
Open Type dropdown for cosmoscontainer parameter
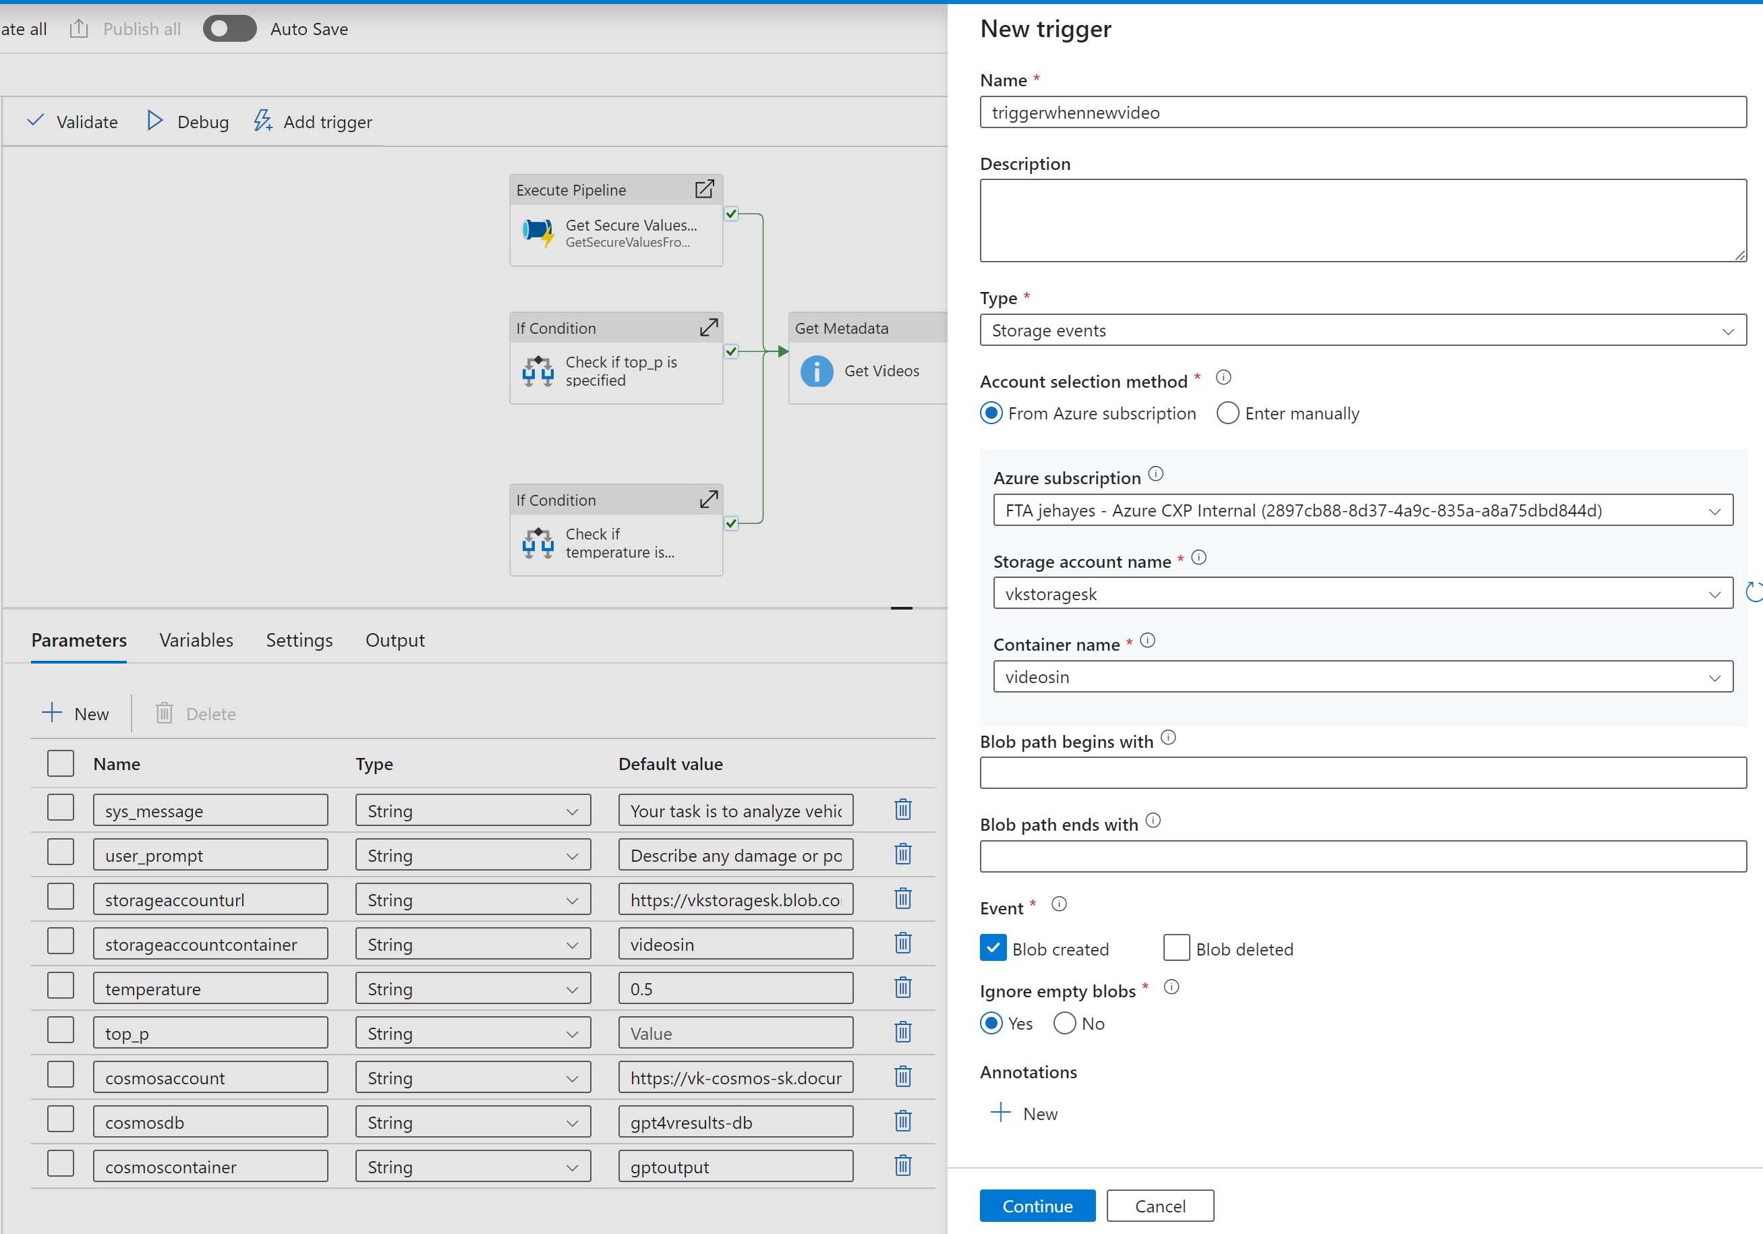coord(473,1167)
